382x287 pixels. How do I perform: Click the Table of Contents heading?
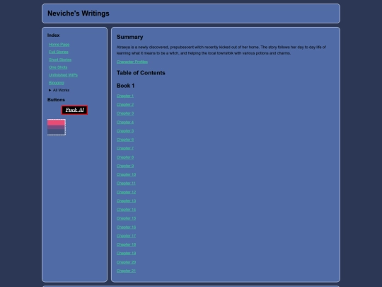[141, 73]
